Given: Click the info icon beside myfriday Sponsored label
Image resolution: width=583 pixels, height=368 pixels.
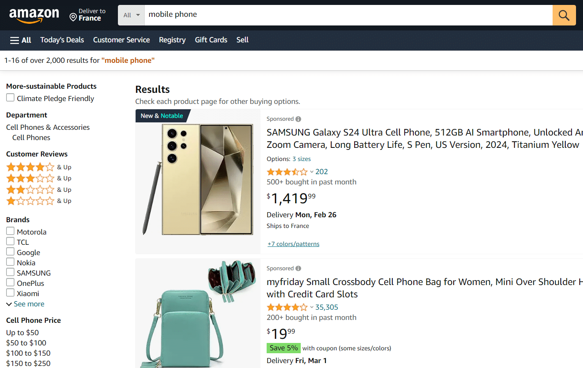Looking at the screenshot, I should [x=298, y=269].
